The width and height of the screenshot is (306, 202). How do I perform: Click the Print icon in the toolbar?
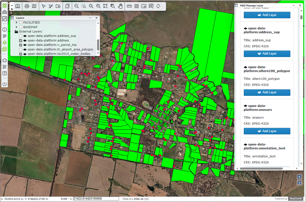[x=27, y=6]
